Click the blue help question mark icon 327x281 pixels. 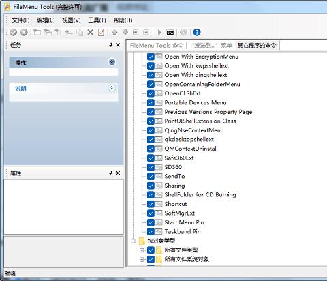[x=197, y=32]
